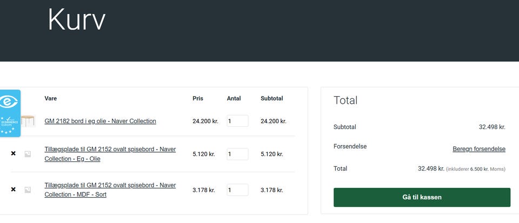Click the e-mark eye logo icon
The width and height of the screenshot is (519, 223).
(x=9, y=102)
